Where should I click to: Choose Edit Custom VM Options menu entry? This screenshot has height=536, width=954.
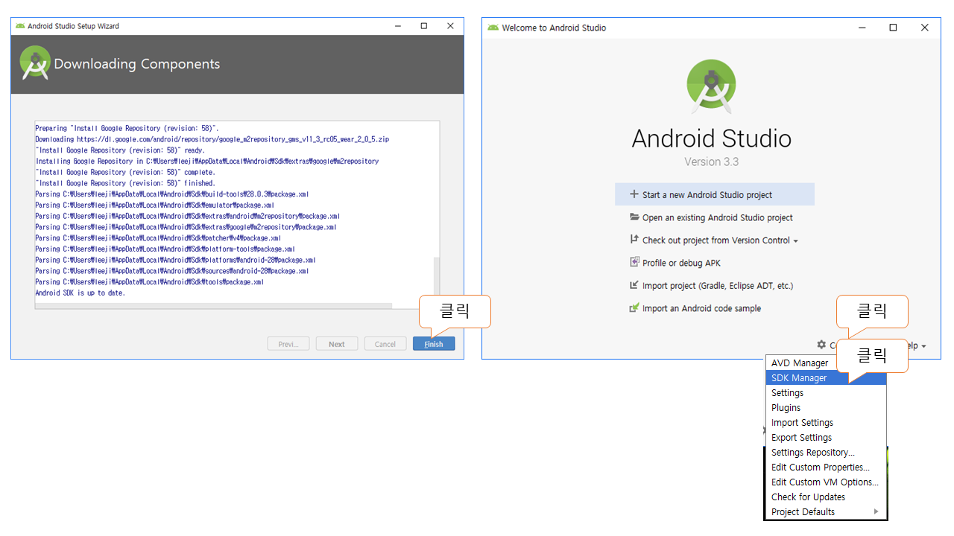click(824, 482)
